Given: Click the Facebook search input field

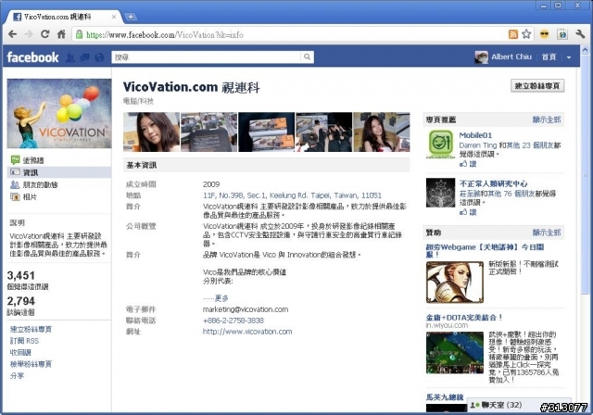Looking at the screenshot, I should [207, 57].
